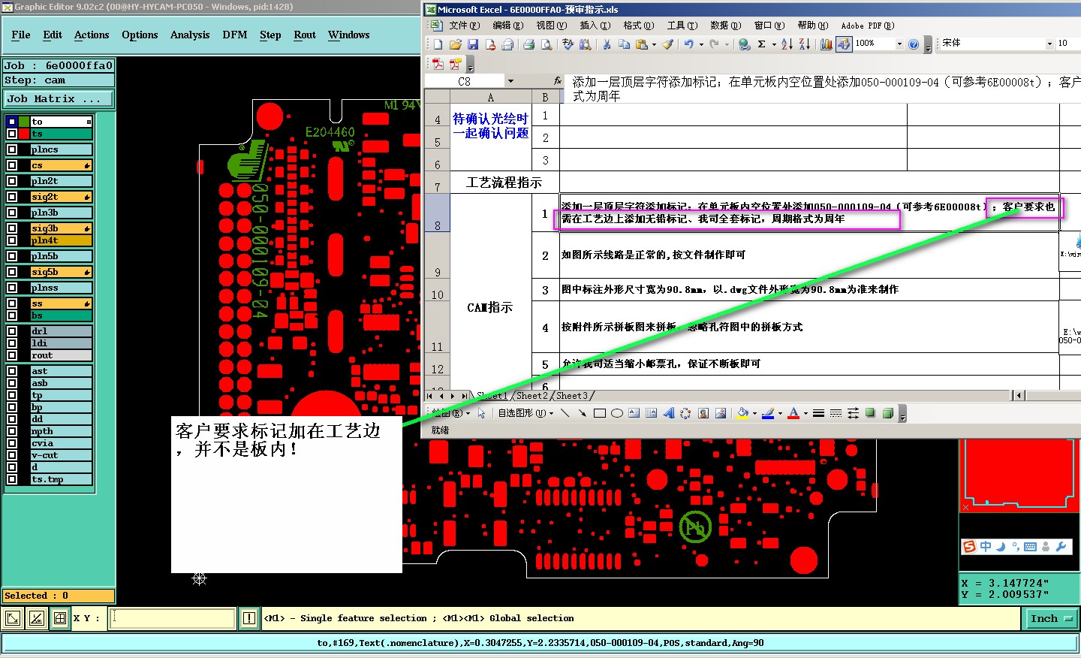Open the AutoSum function dropdown arrow

pos(774,44)
